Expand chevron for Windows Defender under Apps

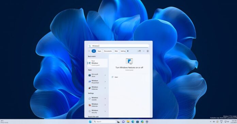[105, 88]
